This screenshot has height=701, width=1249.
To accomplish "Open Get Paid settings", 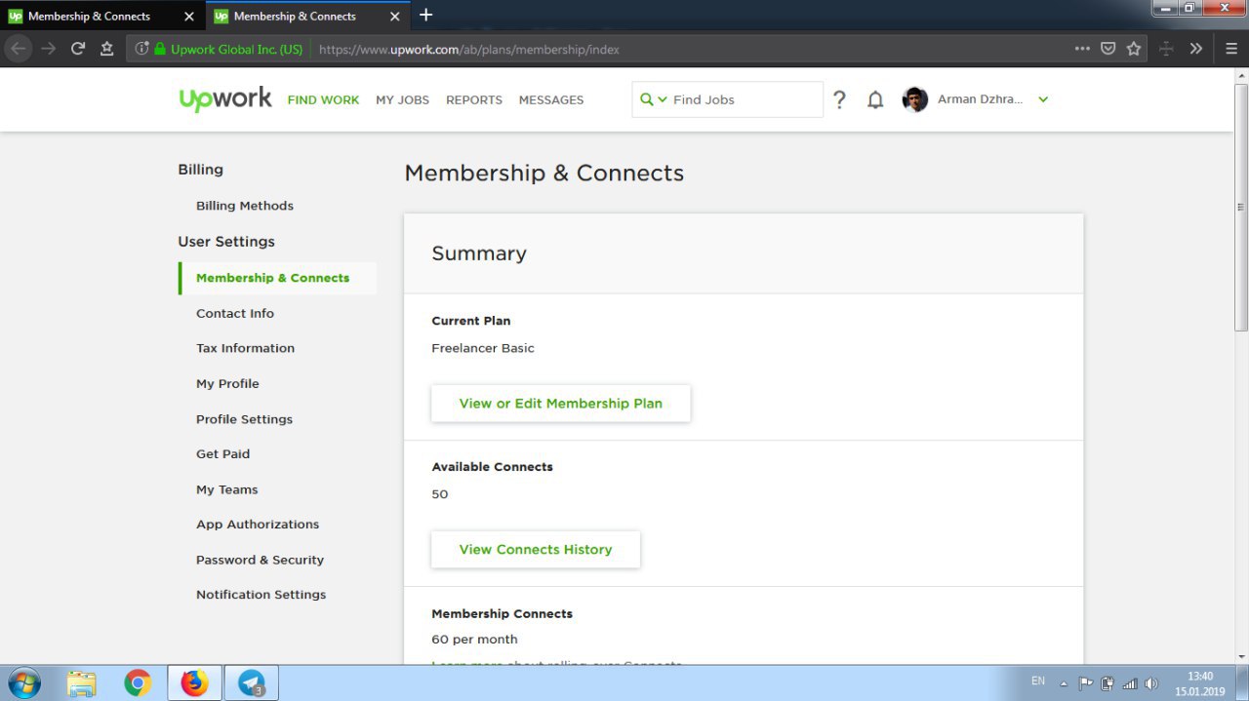I will 222,453.
